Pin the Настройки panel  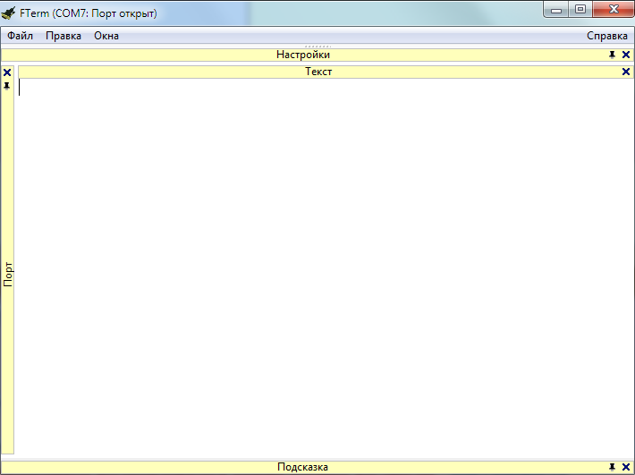(612, 55)
